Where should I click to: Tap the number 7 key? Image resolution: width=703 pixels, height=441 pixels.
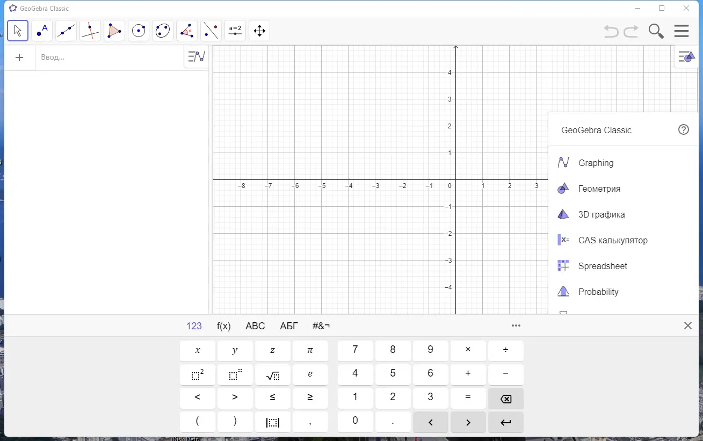(355, 350)
